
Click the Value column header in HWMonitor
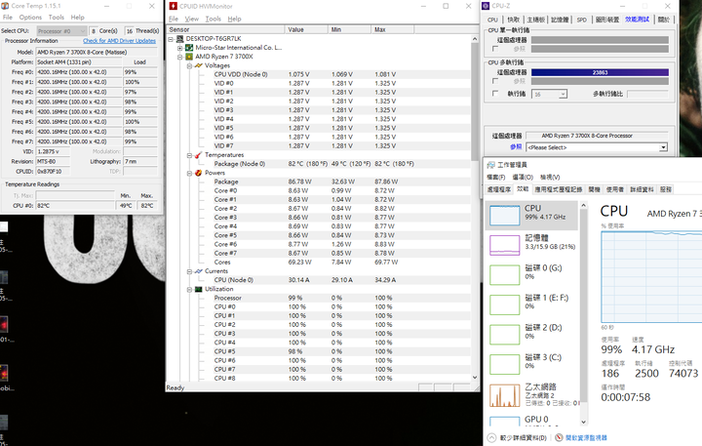click(306, 29)
